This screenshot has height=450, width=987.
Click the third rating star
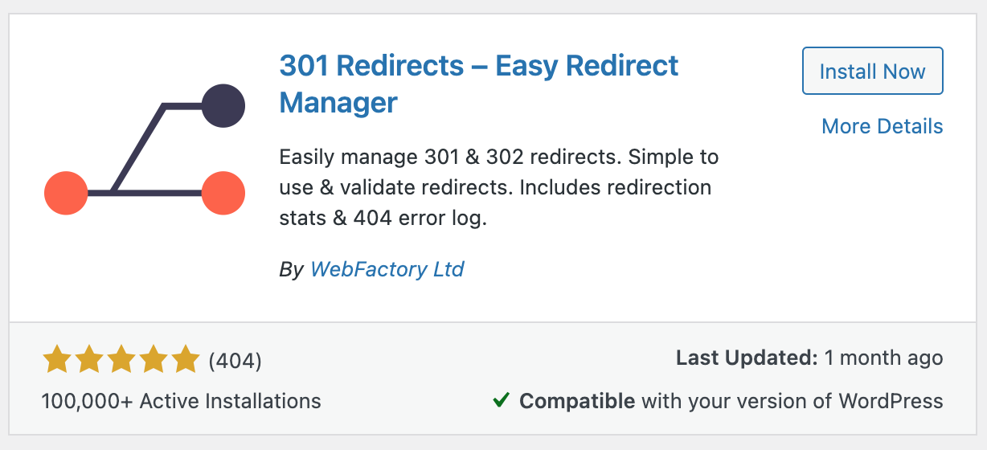[121, 360]
